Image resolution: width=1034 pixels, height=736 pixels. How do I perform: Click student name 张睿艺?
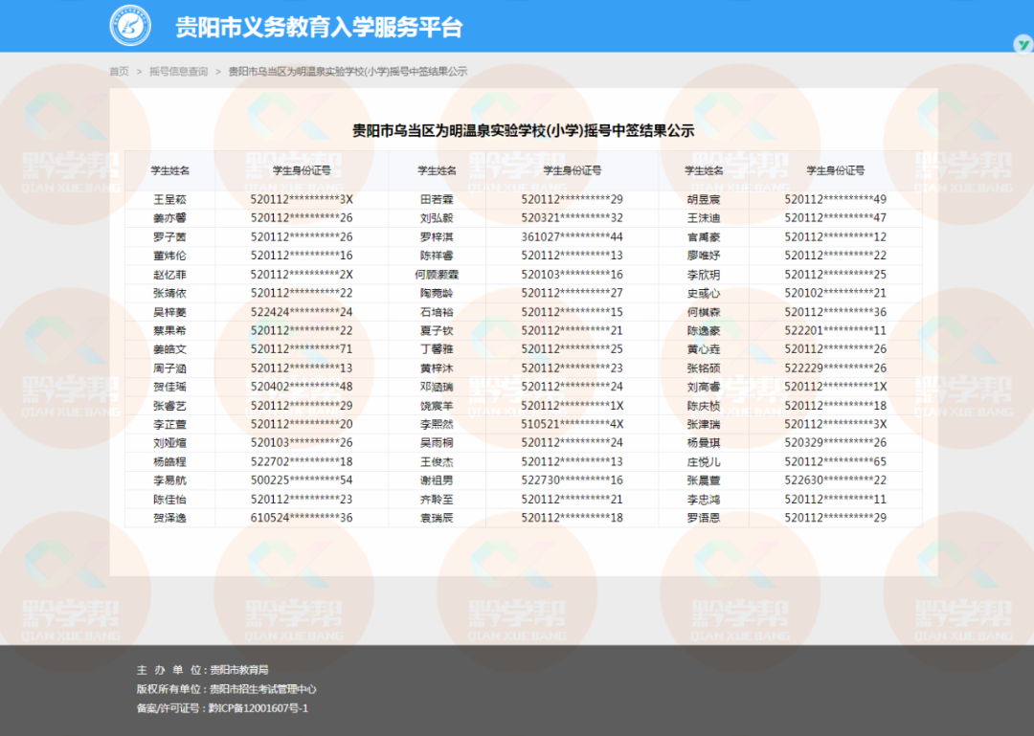pos(169,406)
